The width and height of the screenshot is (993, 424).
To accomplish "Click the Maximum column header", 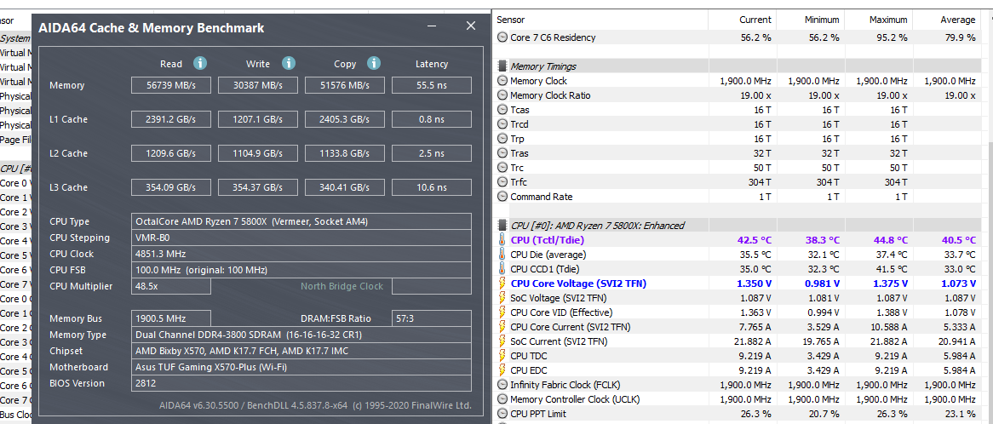I will click(888, 20).
